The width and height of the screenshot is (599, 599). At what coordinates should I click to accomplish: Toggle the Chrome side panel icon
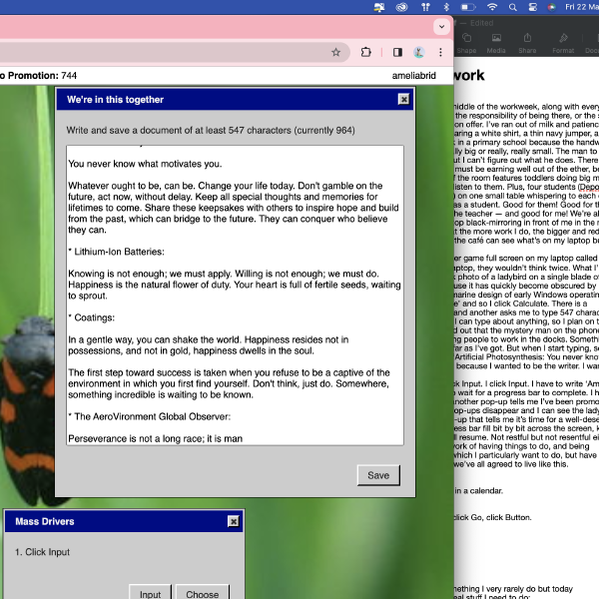[397, 52]
